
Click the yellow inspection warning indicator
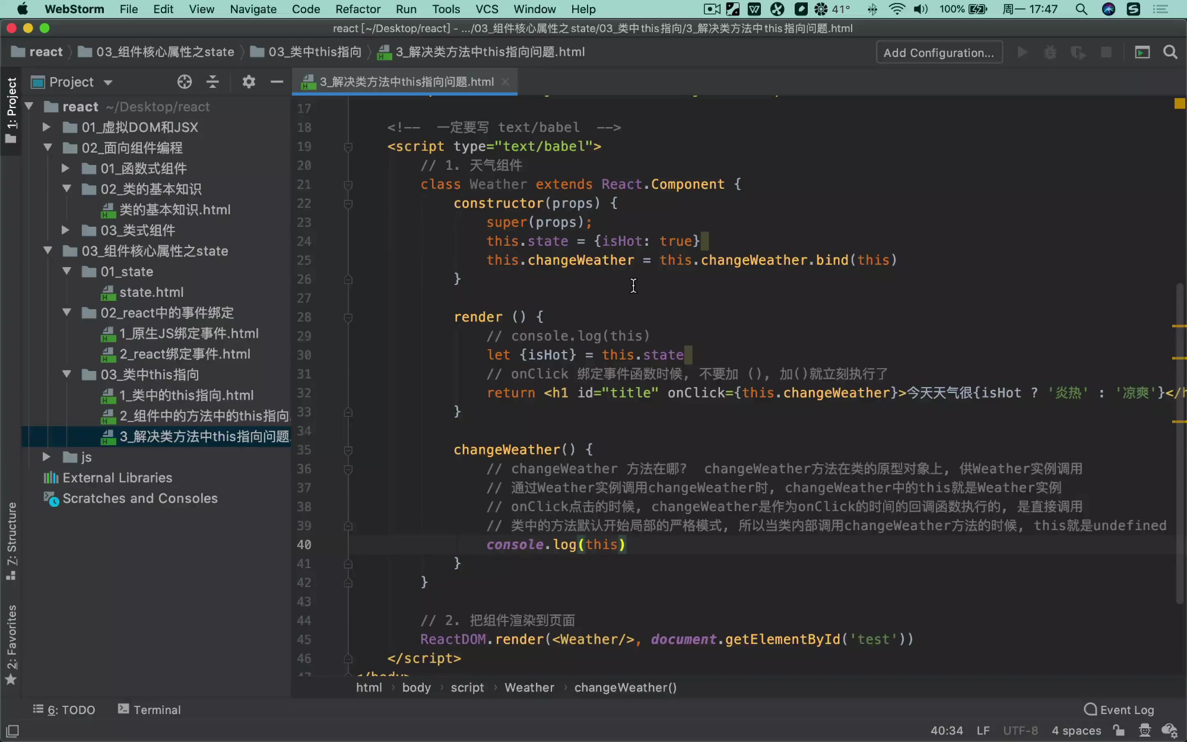[x=1179, y=103]
